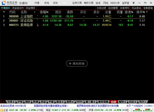Click the 添加自选 button
Viewport: 154px width, 112px height.
coord(77,64)
